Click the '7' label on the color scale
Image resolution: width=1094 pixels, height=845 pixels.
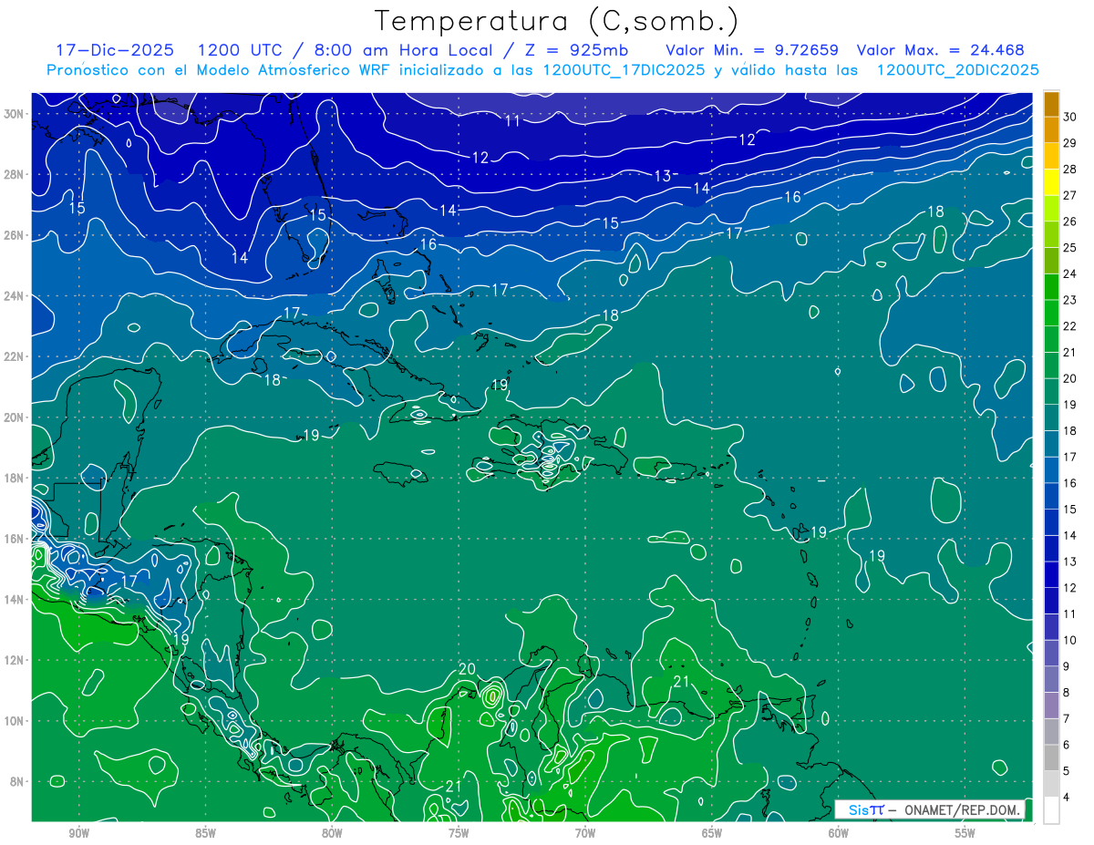1067,719
